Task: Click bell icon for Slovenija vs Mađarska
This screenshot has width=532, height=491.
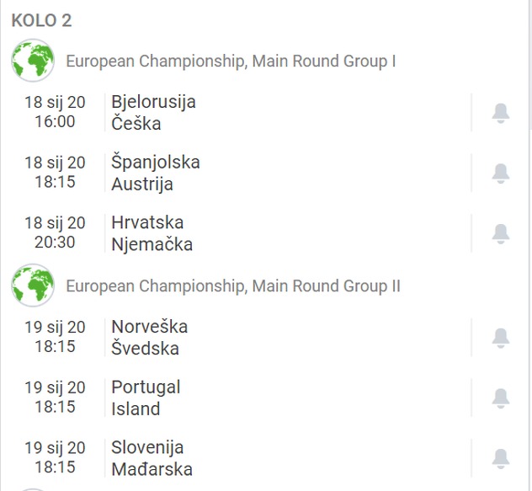Action: 501,458
